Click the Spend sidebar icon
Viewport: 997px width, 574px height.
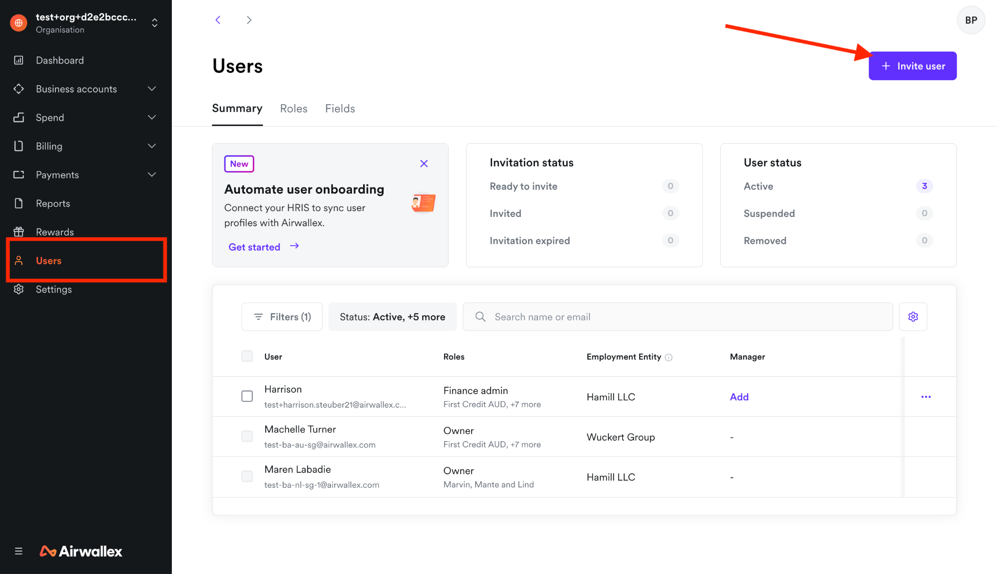click(18, 117)
